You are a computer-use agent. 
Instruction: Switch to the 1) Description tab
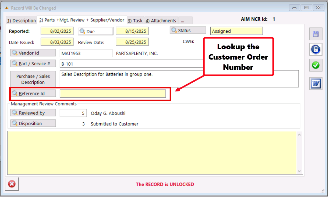pyautogui.click(x=21, y=21)
